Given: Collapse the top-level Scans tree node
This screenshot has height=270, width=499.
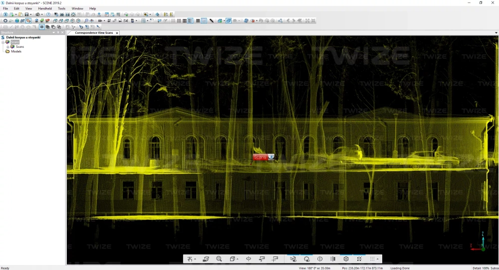Looking at the screenshot, I should (3, 42).
